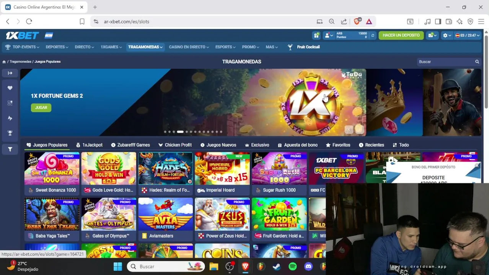Open Gates of Olympus game thumbnail
489x275 pixels.
point(109,214)
